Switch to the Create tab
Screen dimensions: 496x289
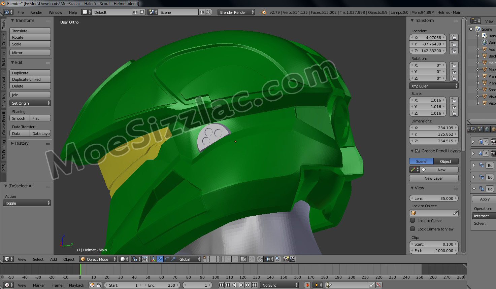(4, 39)
